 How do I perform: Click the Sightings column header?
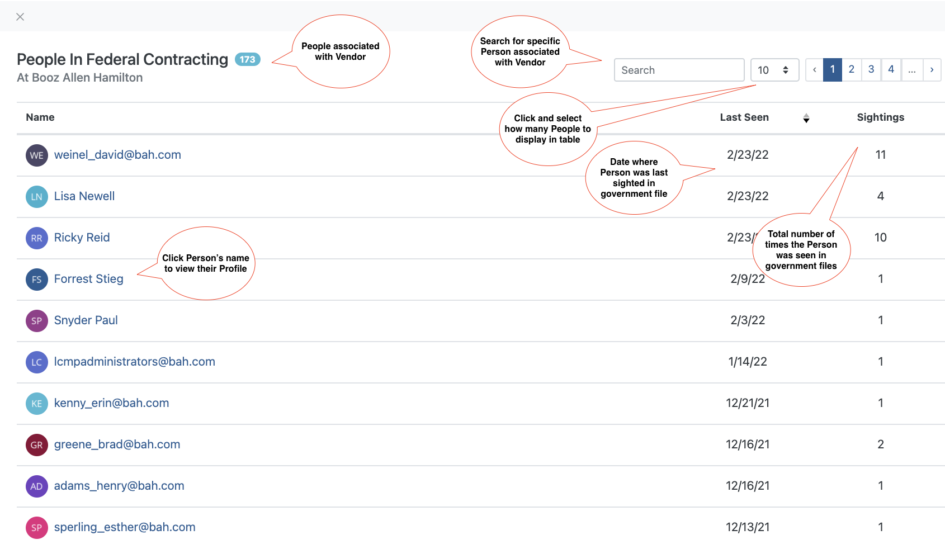point(881,117)
